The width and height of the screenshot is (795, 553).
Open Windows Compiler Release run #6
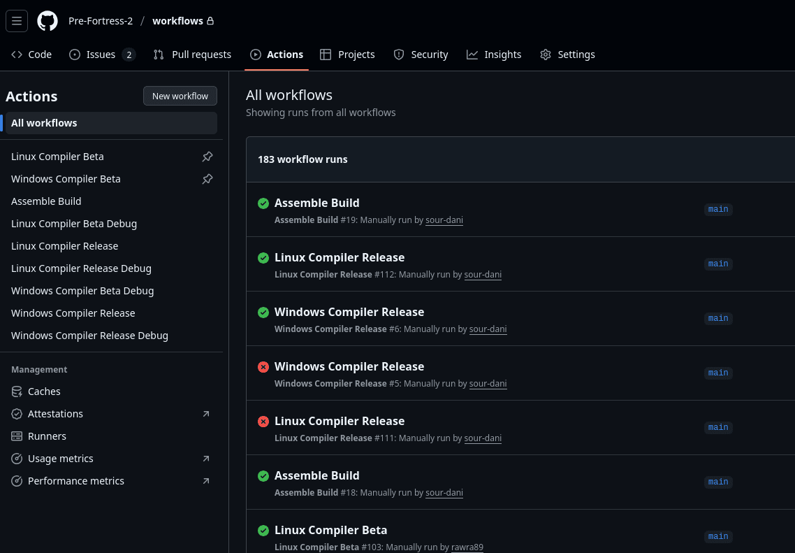349,312
